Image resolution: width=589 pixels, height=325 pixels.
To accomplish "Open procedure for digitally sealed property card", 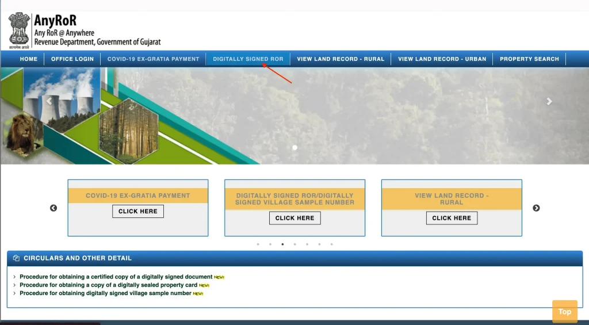I will pyautogui.click(x=109, y=285).
